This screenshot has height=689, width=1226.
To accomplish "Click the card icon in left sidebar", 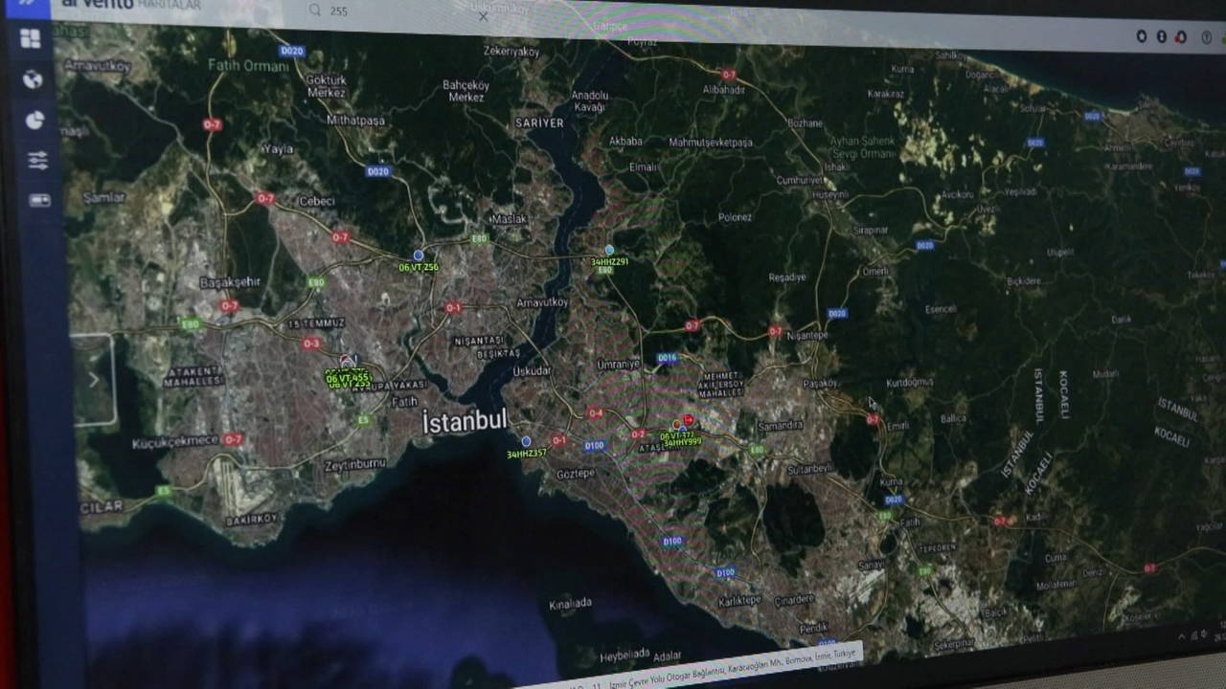I will coord(39,200).
